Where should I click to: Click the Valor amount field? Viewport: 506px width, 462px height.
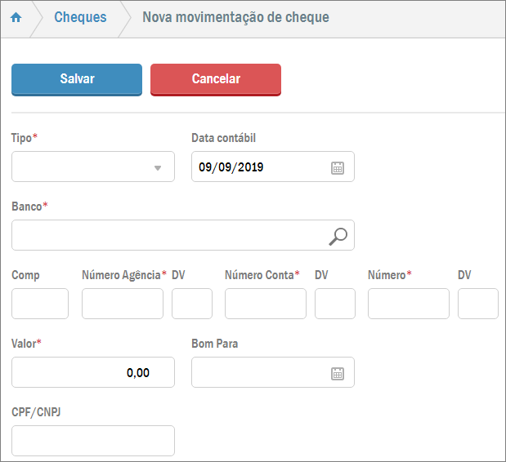click(93, 372)
